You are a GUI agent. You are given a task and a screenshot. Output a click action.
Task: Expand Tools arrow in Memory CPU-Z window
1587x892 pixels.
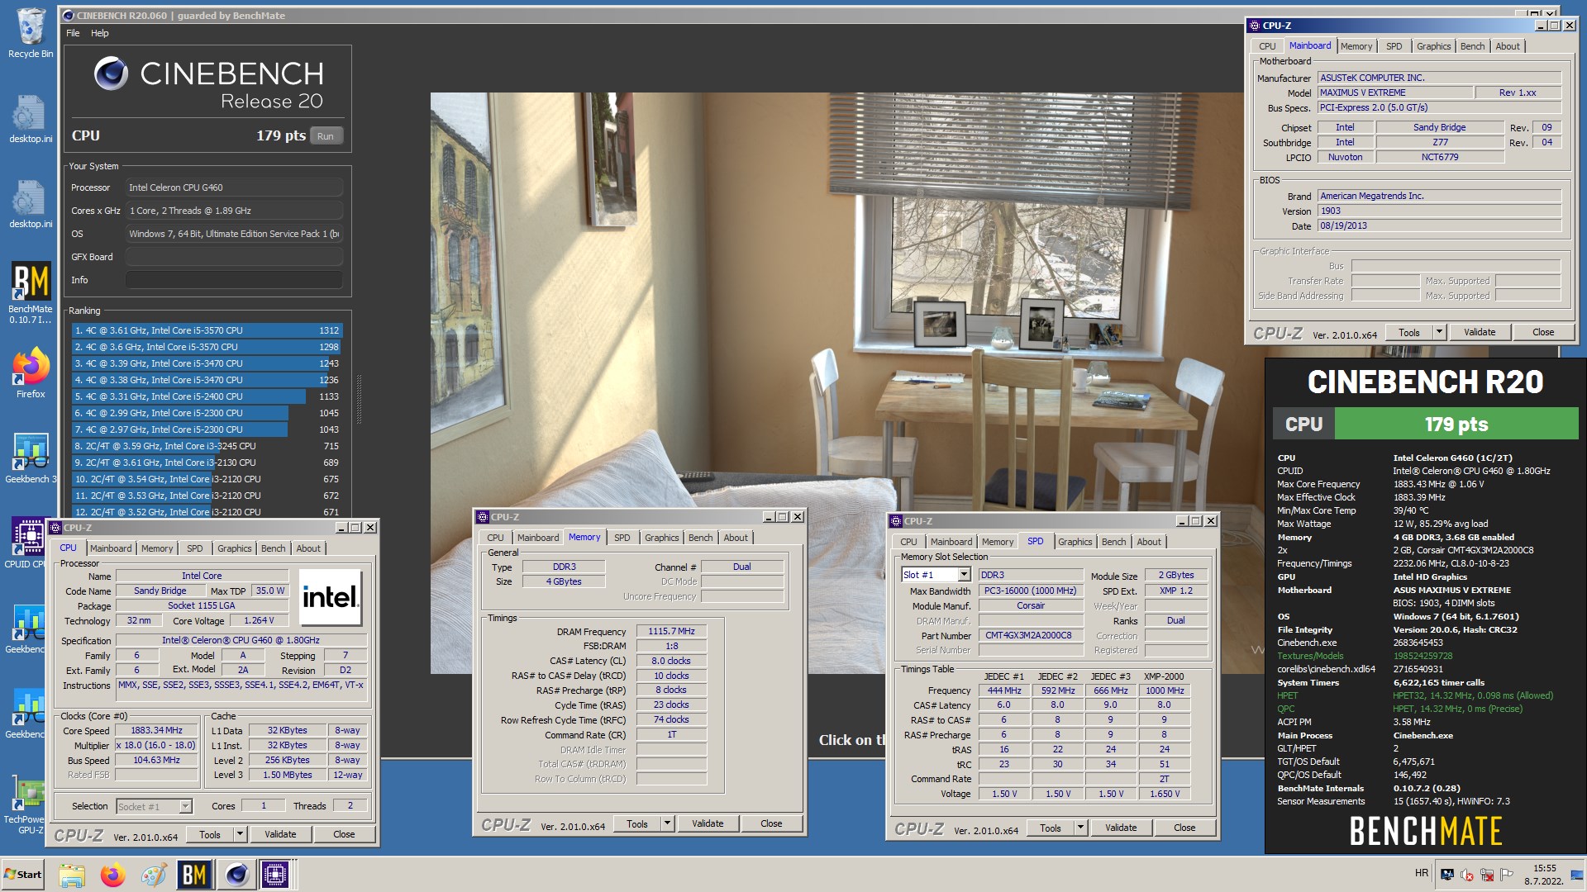[x=667, y=824]
